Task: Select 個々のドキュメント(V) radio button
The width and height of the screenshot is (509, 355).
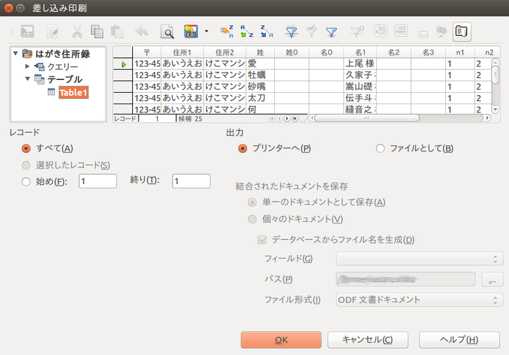Action: 252,219
